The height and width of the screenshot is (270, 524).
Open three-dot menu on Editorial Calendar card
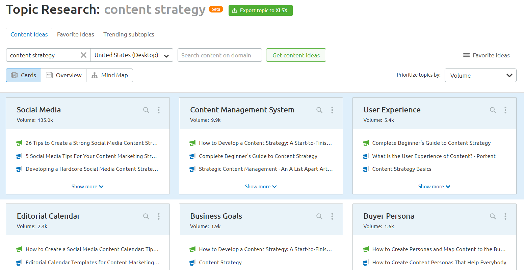(159, 216)
